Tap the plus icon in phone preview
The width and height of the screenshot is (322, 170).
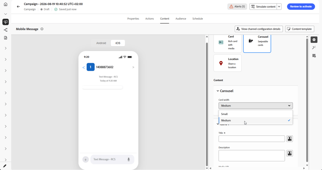click(x=85, y=159)
